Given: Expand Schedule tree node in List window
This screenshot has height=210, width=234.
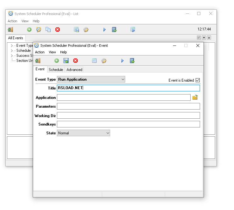Looking at the screenshot, I should pos(12,51).
